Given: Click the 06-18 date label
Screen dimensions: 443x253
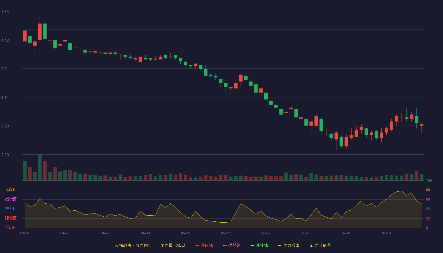Looking at the screenshot, I should click(x=306, y=233).
